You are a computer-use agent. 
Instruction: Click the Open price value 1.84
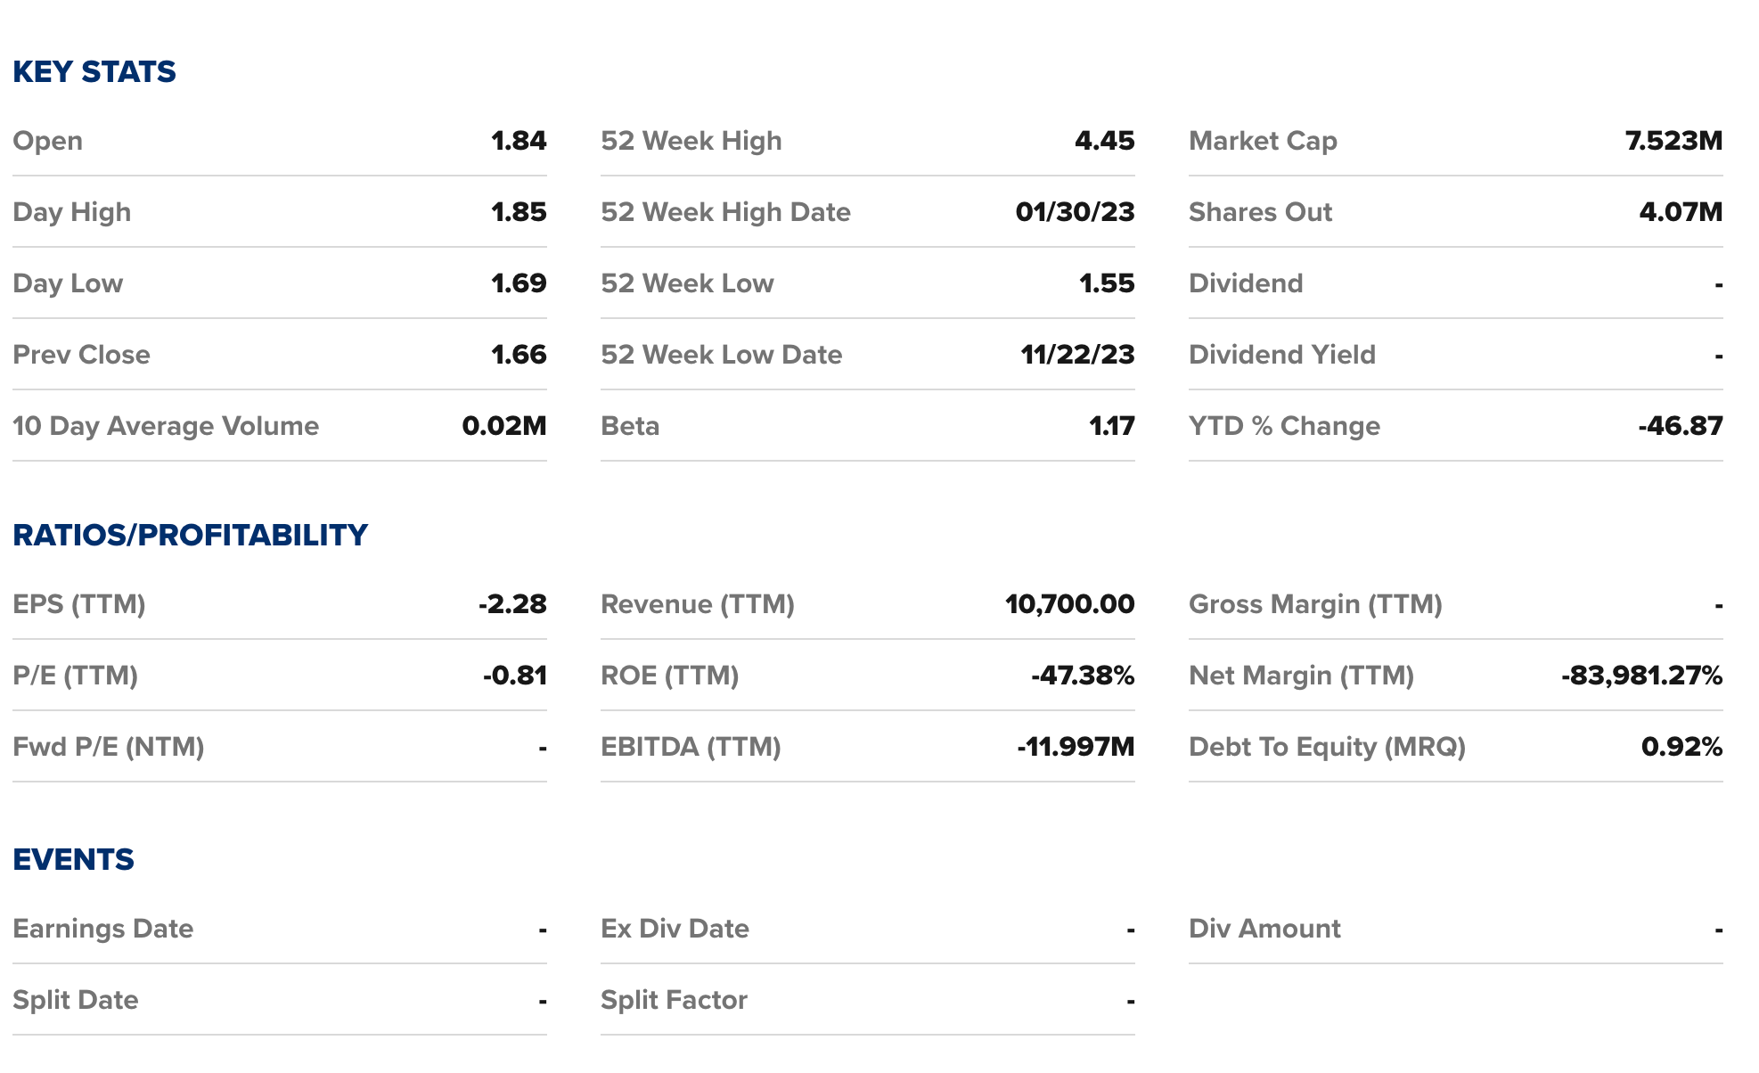[519, 141]
